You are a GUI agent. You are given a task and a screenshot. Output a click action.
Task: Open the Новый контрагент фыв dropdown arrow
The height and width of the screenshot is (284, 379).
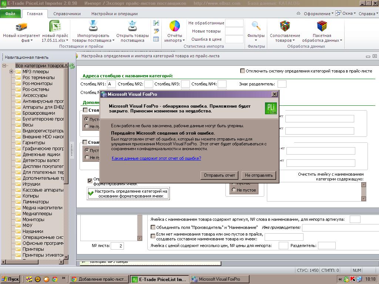pos(32,40)
